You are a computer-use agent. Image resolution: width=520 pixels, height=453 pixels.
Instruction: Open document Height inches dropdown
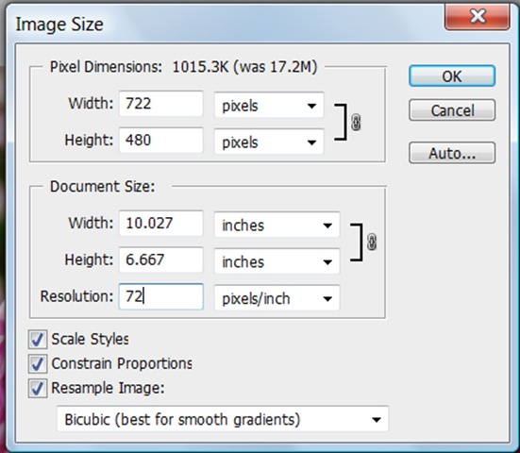pos(277,261)
